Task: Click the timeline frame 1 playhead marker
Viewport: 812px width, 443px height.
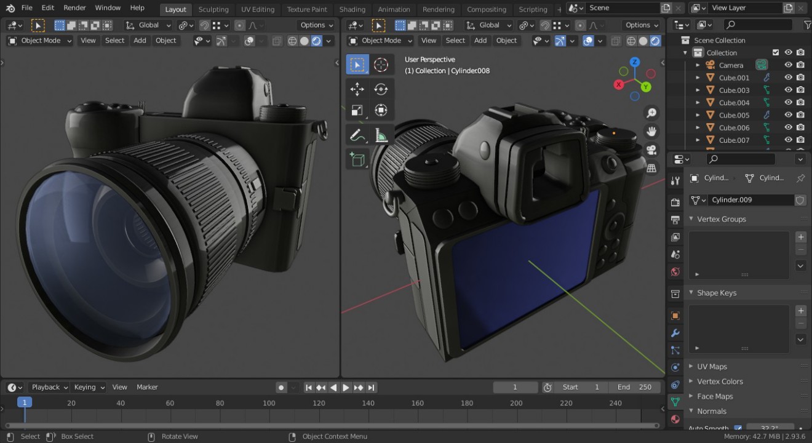Action: [24, 402]
